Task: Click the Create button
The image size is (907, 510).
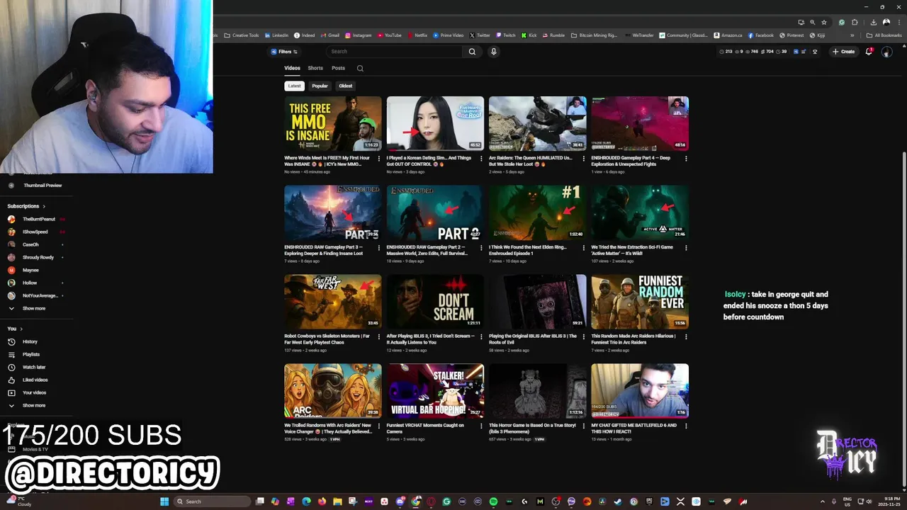Action: point(843,52)
